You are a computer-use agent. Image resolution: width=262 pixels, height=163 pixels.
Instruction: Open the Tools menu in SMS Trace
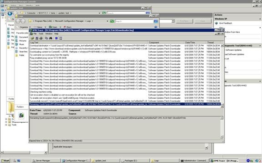click(x=41, y=34)
